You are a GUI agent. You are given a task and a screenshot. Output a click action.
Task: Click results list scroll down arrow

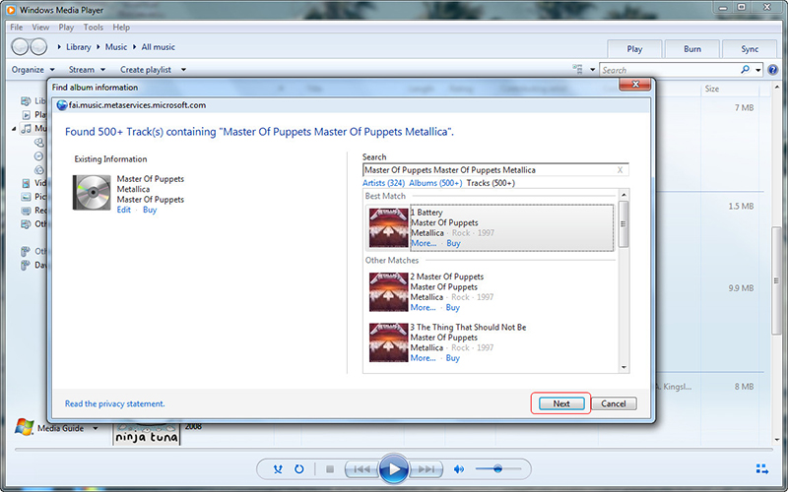tap(624, 367)
